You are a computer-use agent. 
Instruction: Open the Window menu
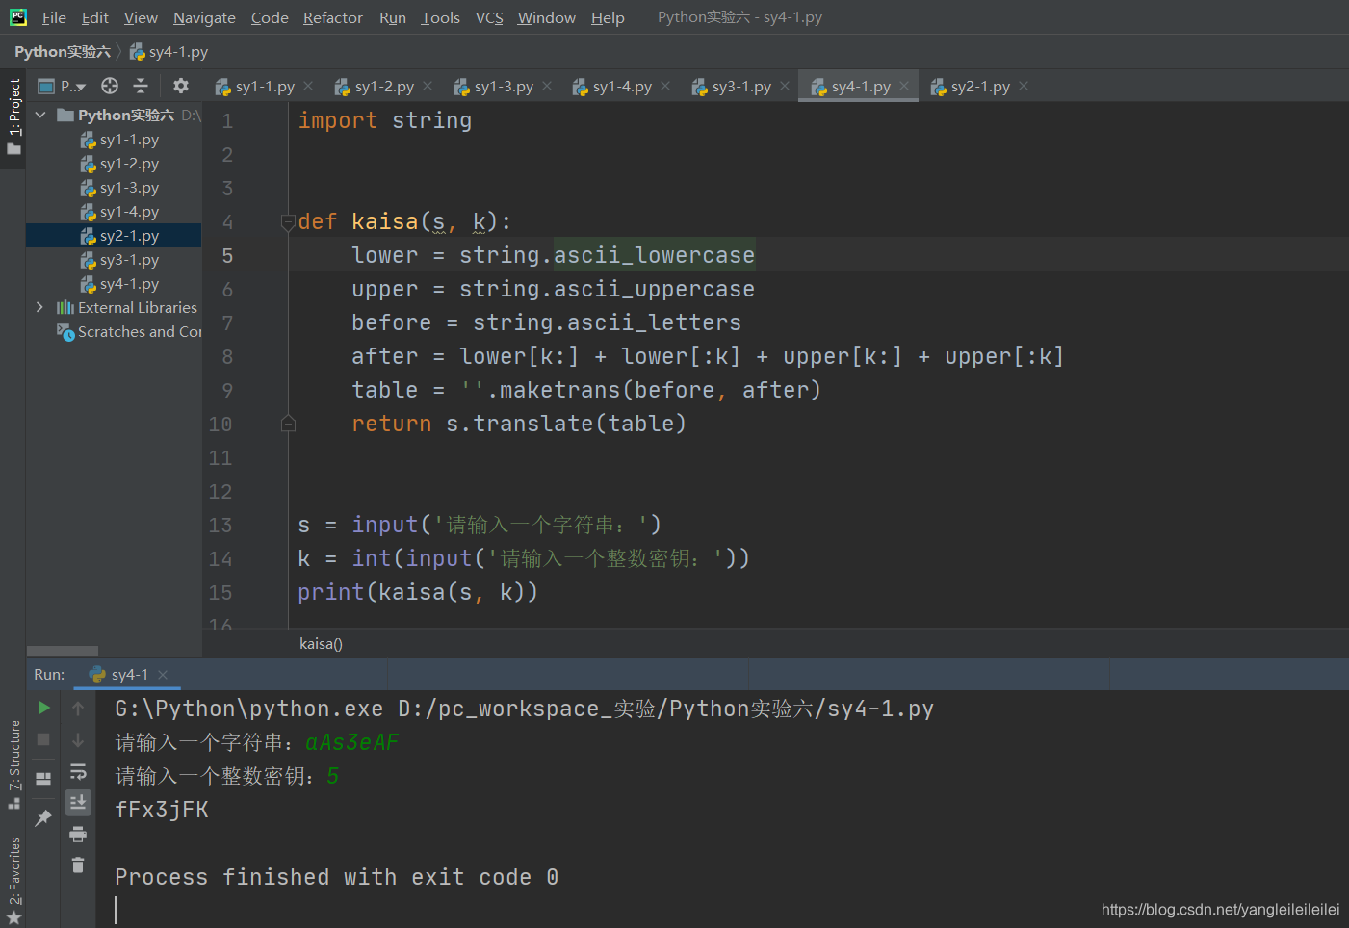click(546, 17)
